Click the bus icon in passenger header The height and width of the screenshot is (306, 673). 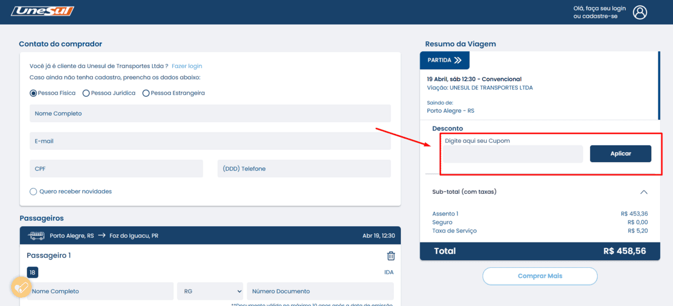[x=36, y=236]
